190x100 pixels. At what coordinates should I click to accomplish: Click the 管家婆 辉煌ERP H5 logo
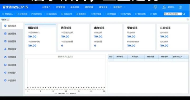(x=15, y=7)
